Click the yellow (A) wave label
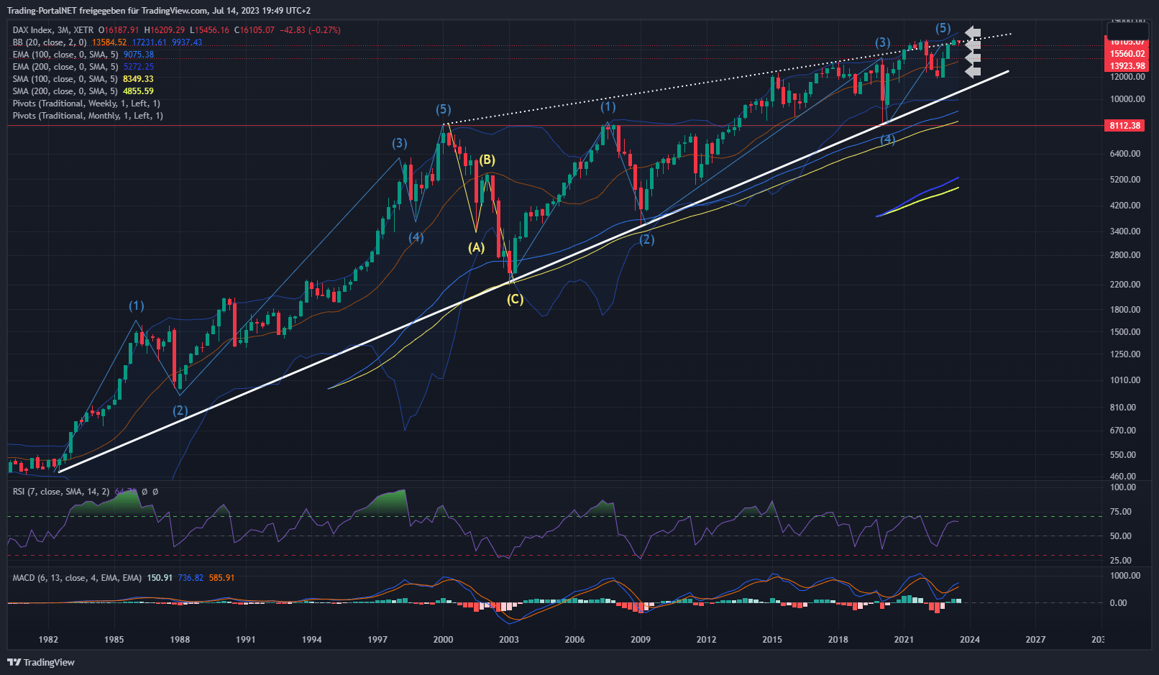1159x675 pixels. [x=476, y=247]
